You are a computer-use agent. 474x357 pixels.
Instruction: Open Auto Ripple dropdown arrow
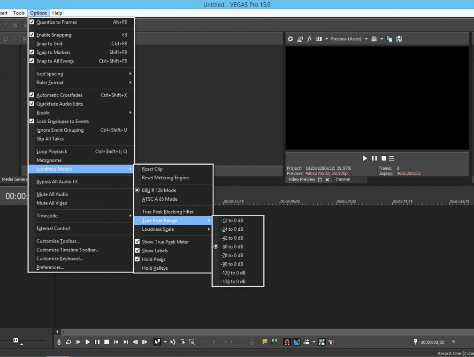coord(314,342)
